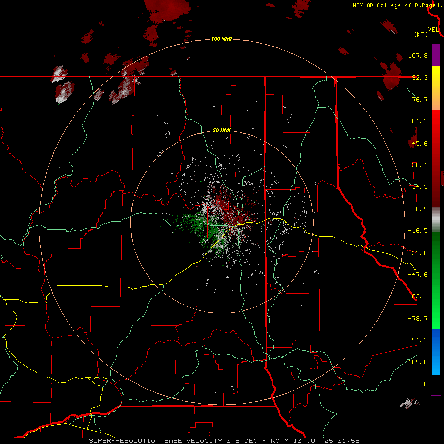Click the -32.0 velocity scale value
Screen dimensions: 444x444
pos(418,253)
